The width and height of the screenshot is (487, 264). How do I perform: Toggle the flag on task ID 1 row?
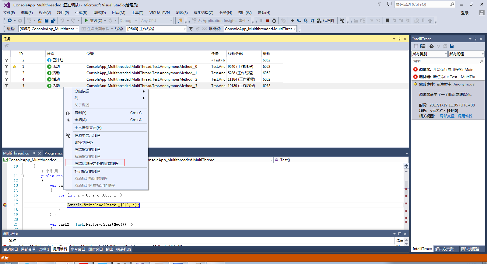point(6,67)
